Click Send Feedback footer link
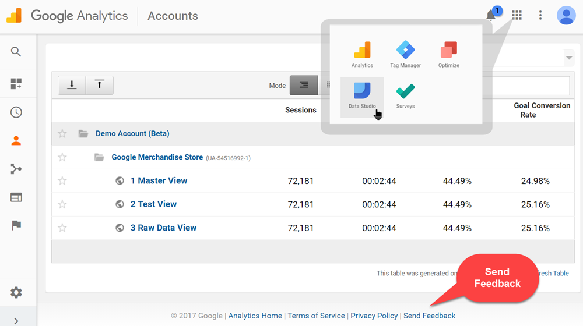Viewport: 583px width, 326px height. point(430,316)
